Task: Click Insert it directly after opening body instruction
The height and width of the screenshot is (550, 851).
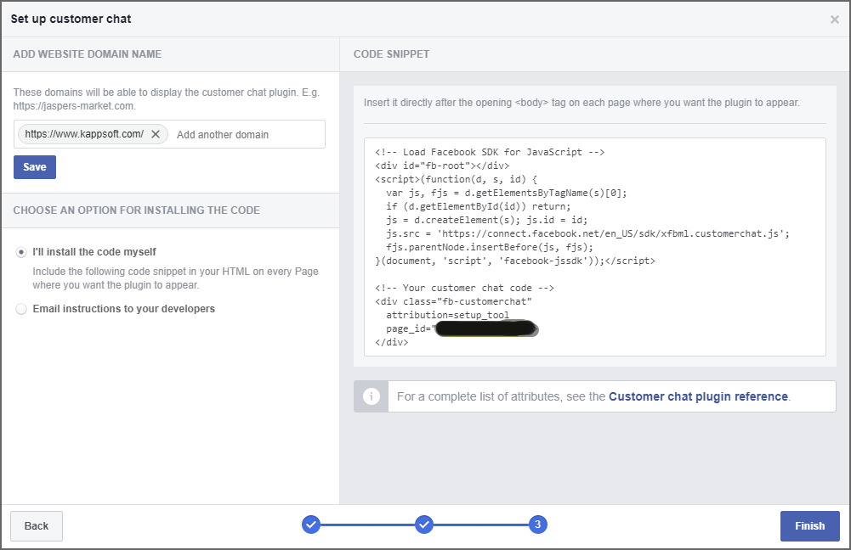Action: (582, 103)
